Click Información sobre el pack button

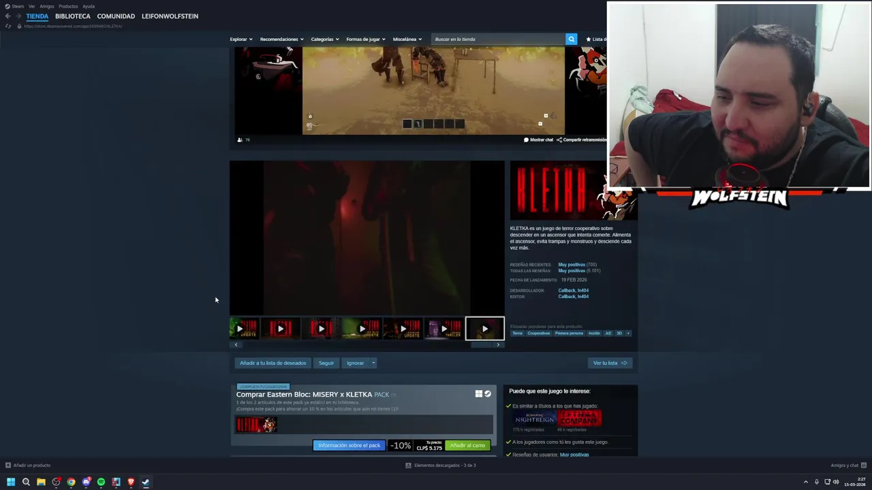[x=349, y=445]
